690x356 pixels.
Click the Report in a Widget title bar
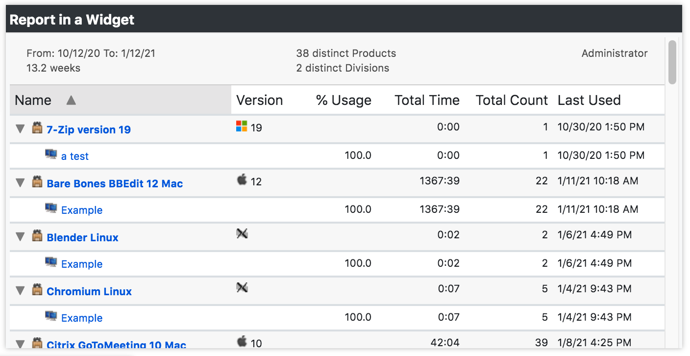click(x=344, y=19)
